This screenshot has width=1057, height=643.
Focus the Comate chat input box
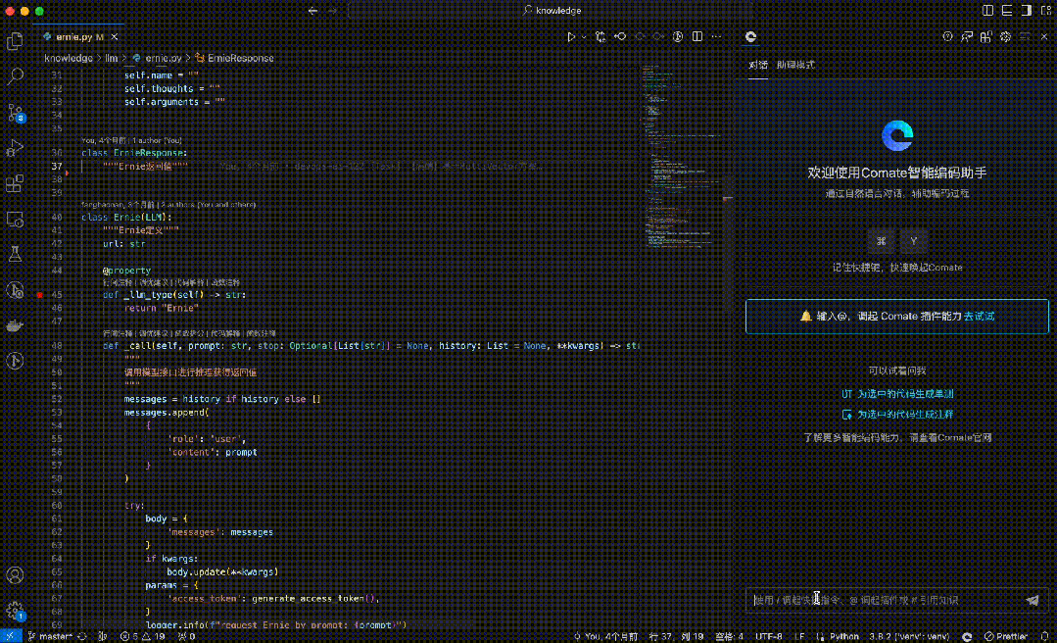tap(882, 600)
